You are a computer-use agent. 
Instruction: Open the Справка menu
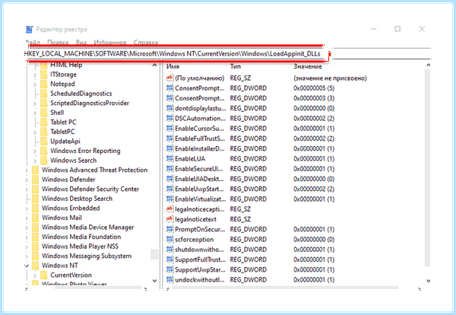(x=146, y=43)
